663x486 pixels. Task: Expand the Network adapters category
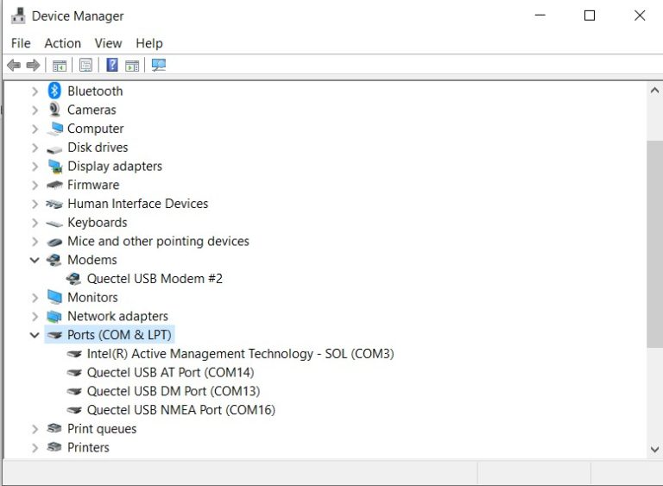click(35, 316)
